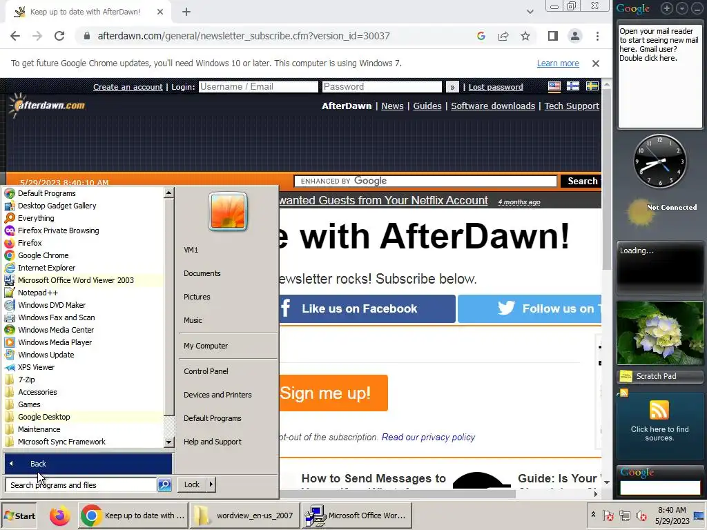Select the US flag language icon
707x530 pixels.
click(x=554, y=86)
